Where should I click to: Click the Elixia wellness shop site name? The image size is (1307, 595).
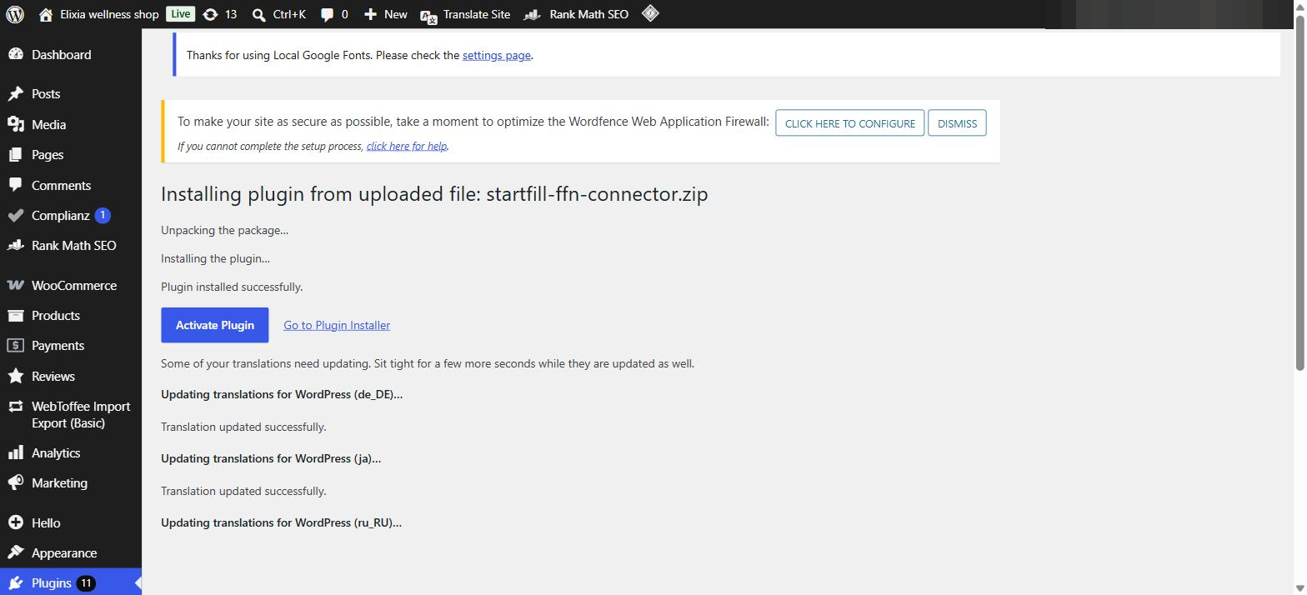[x=109, y=14]
